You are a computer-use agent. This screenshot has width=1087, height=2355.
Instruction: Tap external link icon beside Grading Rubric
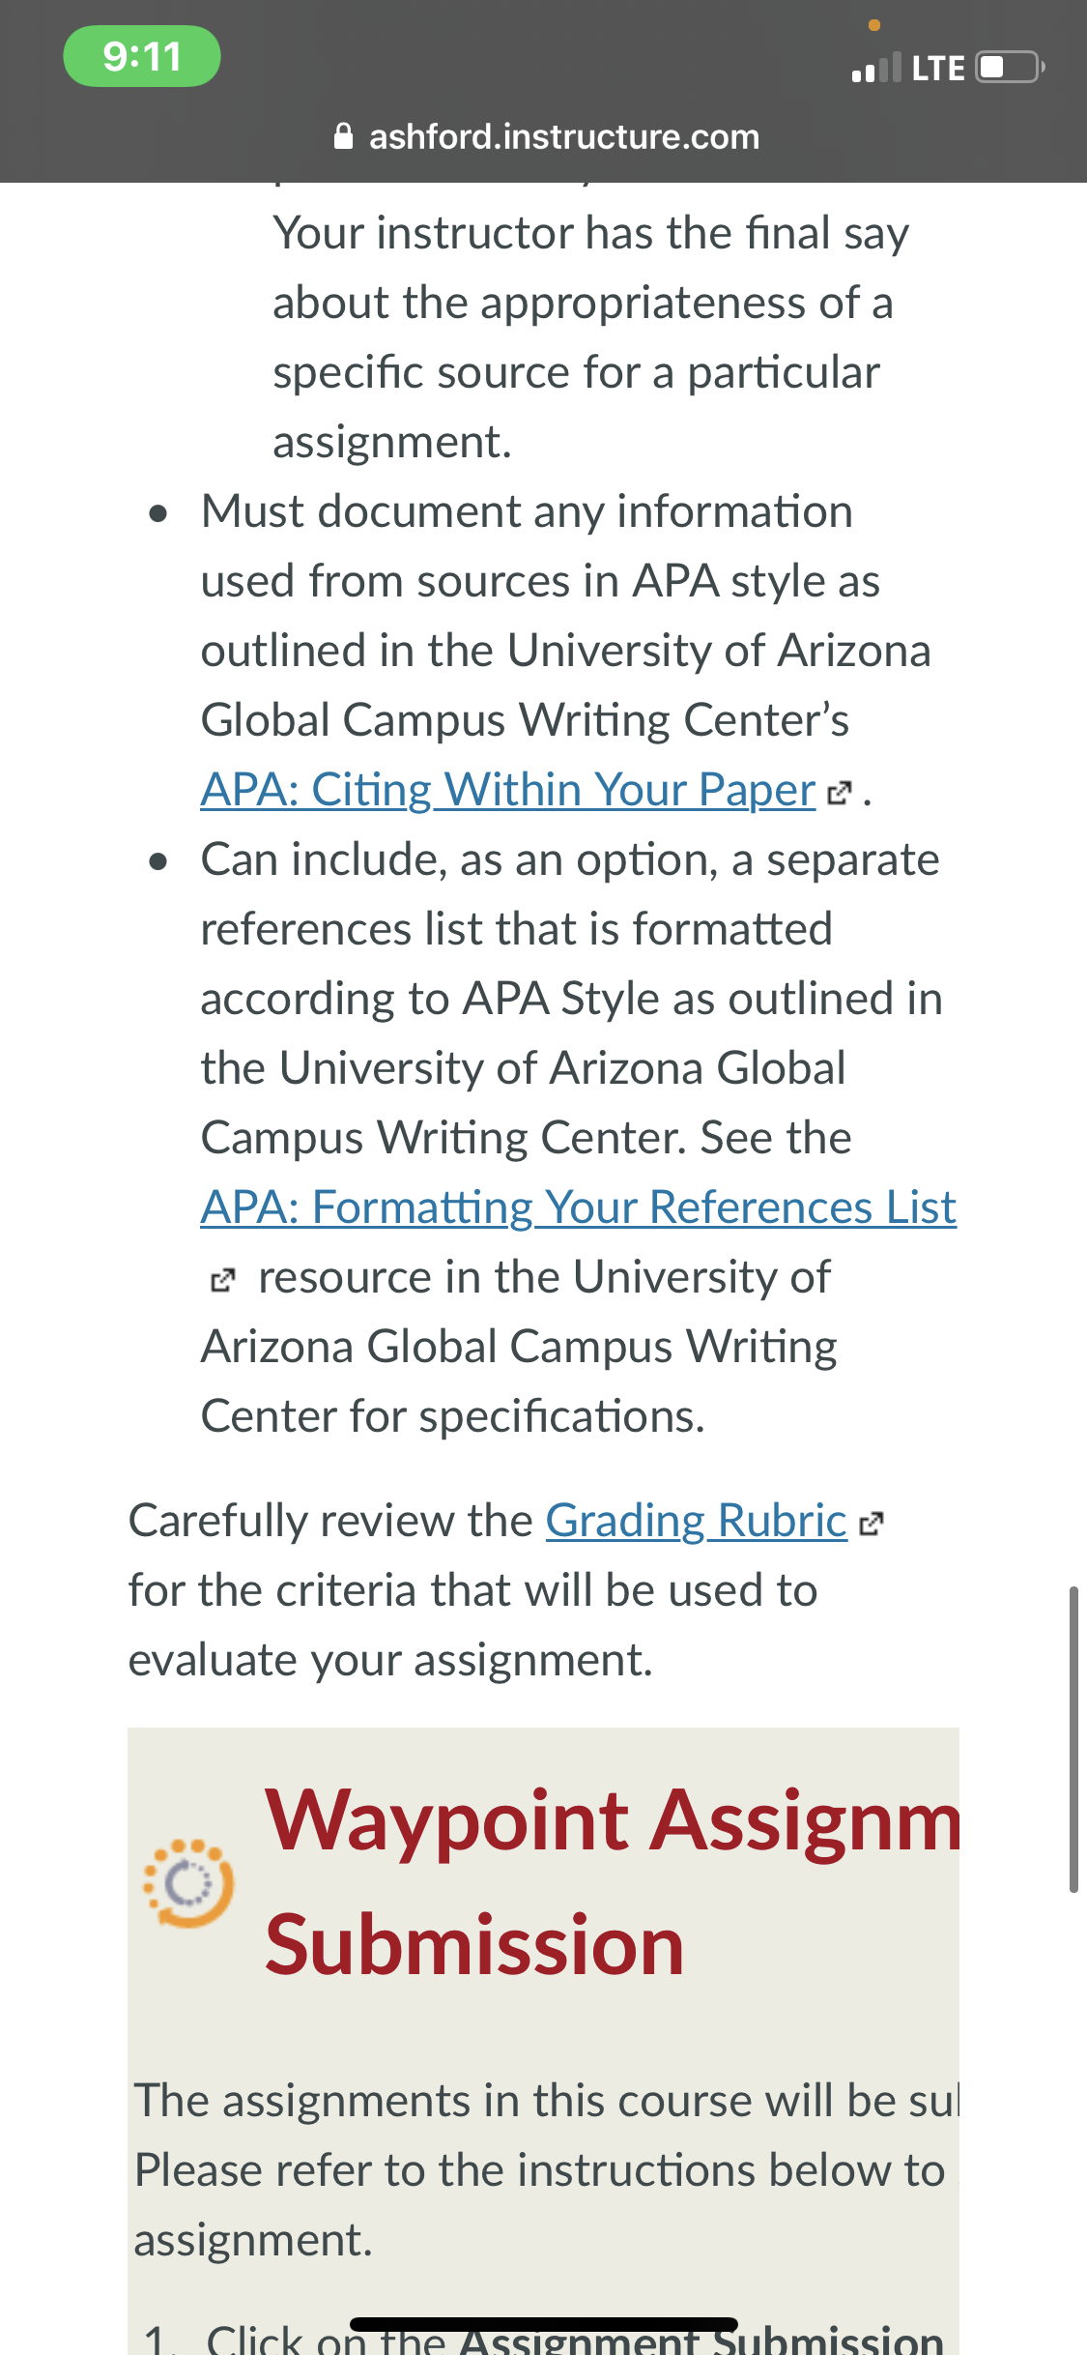[872, 1525]
